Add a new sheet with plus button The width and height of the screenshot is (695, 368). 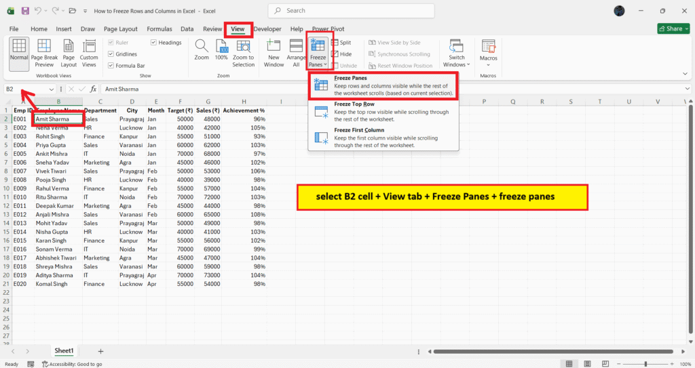point(100,351)
